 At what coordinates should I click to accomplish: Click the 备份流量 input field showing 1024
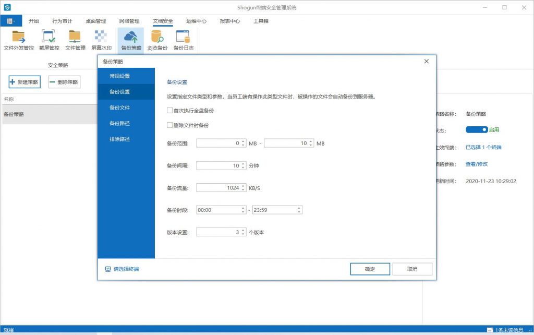tap(218, 188)
